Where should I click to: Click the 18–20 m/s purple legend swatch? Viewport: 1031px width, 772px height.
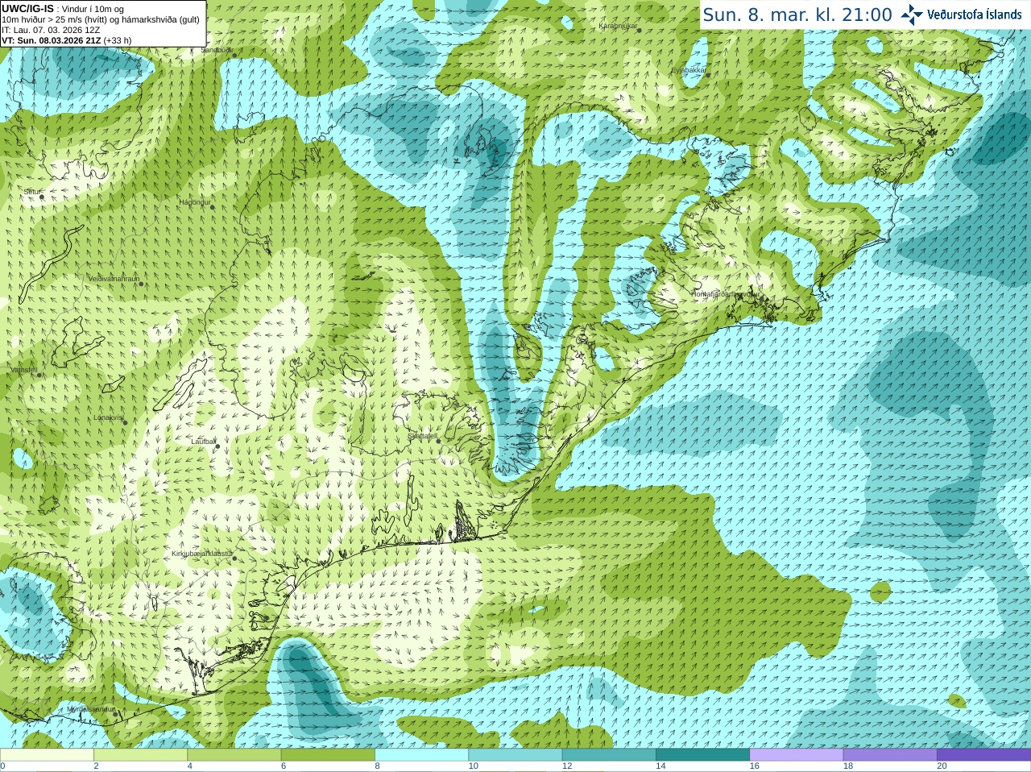(x=890, y=755)
